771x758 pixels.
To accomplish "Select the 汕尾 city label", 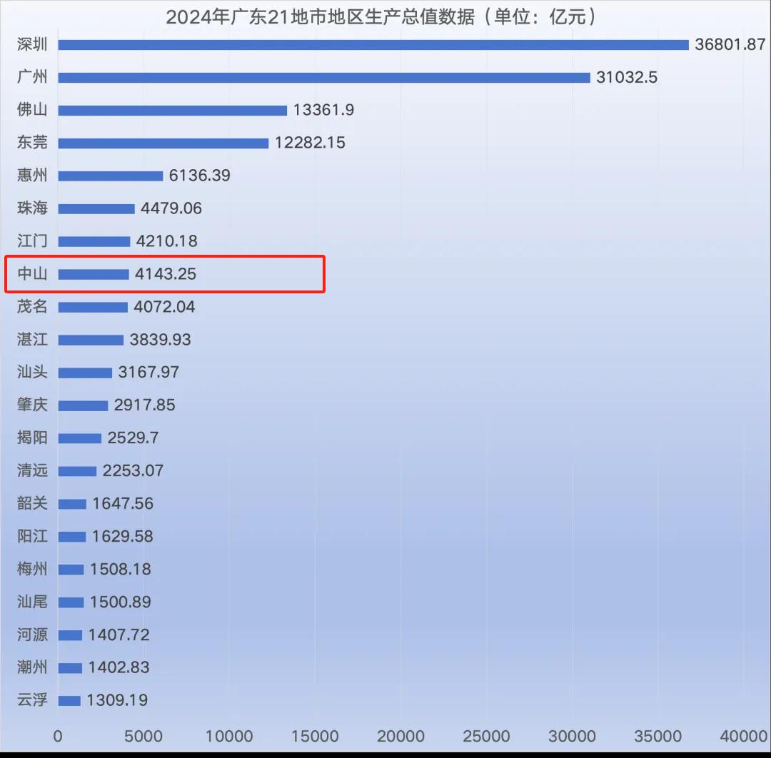I will click(32, 602).
